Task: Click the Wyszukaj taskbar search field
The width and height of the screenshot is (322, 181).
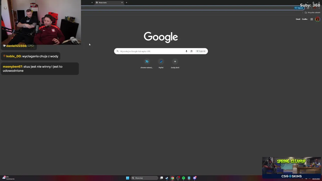Action: pos(144,178)
